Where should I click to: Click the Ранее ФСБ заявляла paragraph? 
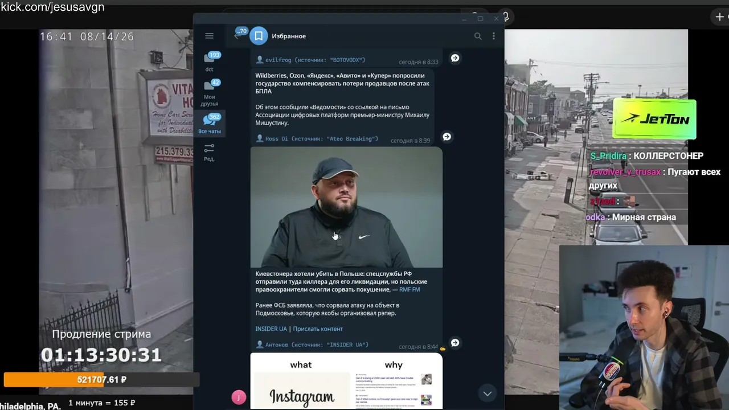[327, 309]
